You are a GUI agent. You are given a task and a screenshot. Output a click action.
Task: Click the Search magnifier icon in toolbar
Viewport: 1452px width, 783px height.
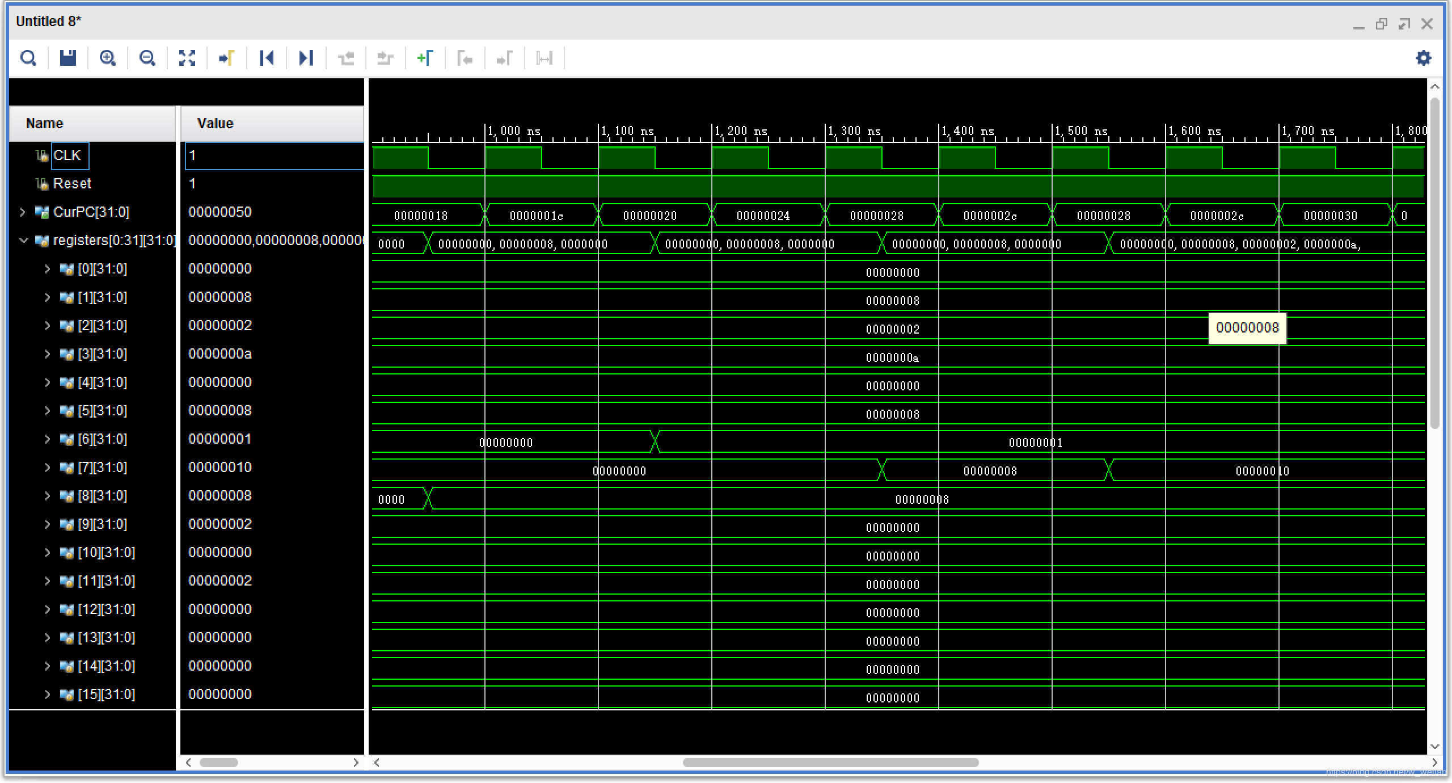pyautogui.click(x=28, y=58)
